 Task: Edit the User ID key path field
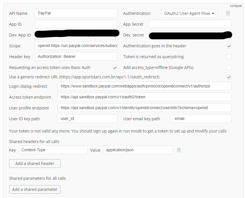click(88, 119)
